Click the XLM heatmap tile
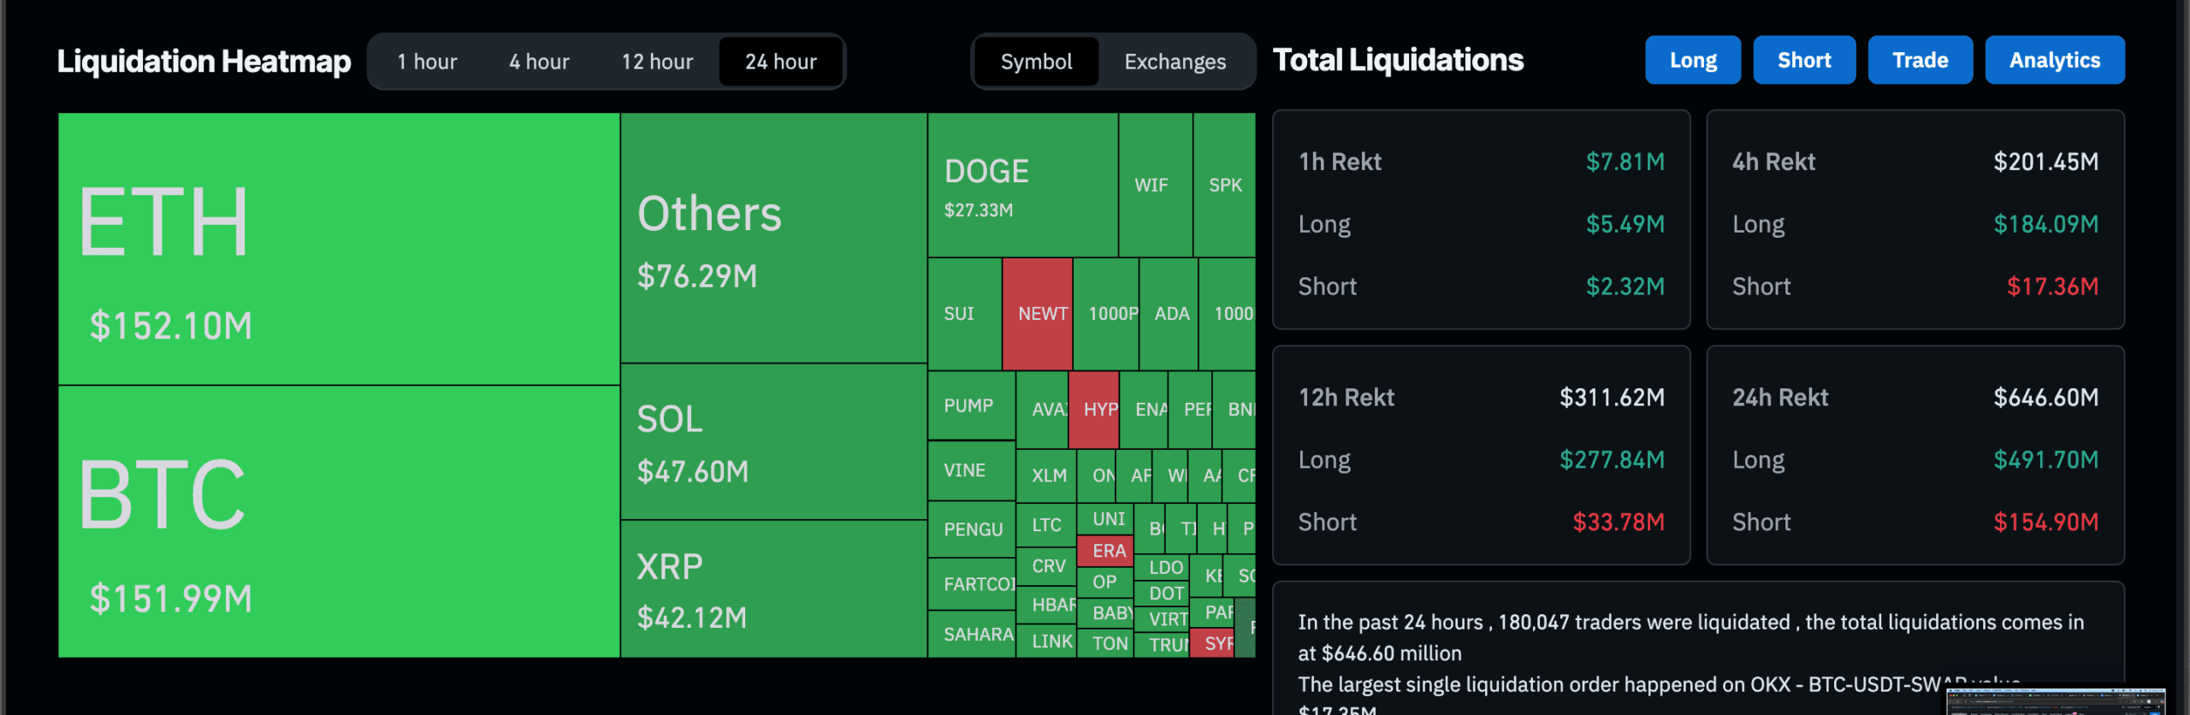 tap(1046, 476)
